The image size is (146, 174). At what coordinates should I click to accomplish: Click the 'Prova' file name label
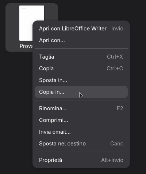click(26, 46)
